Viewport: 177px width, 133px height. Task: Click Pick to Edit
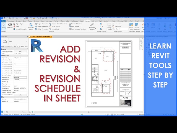117,27
